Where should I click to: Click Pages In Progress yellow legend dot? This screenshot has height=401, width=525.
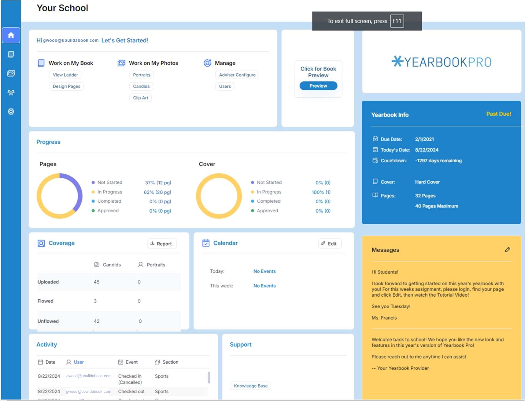(93, 192)
